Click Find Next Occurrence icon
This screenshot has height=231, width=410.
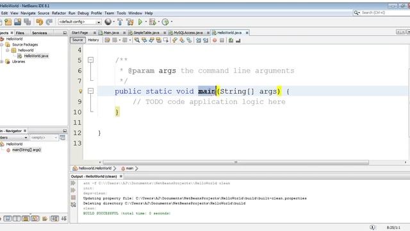(x=151, y=40)
